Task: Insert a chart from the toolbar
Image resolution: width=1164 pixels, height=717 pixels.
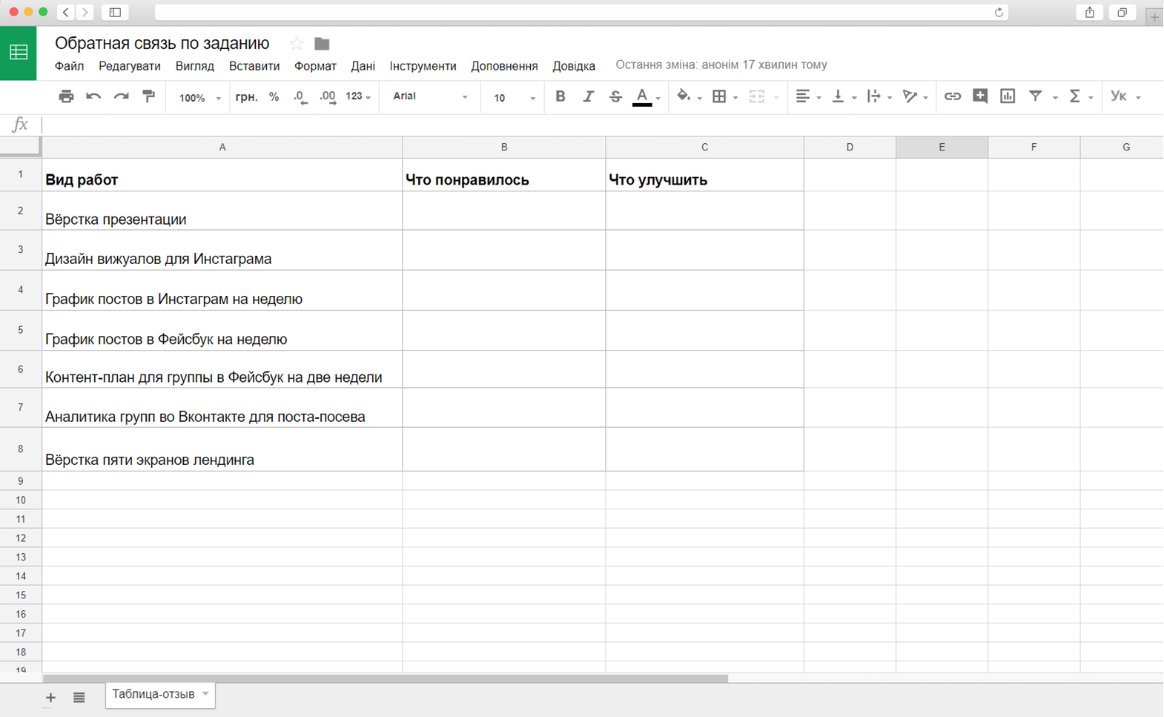Action: pos(1007,96)
